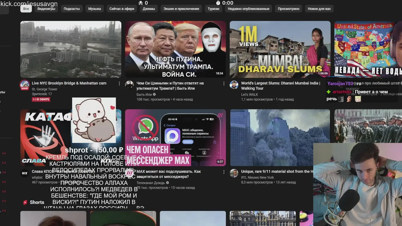This screenshot has height=226, width=402.
Task: Open options menu for MAX messenger video
Action: tap(224, 172)
